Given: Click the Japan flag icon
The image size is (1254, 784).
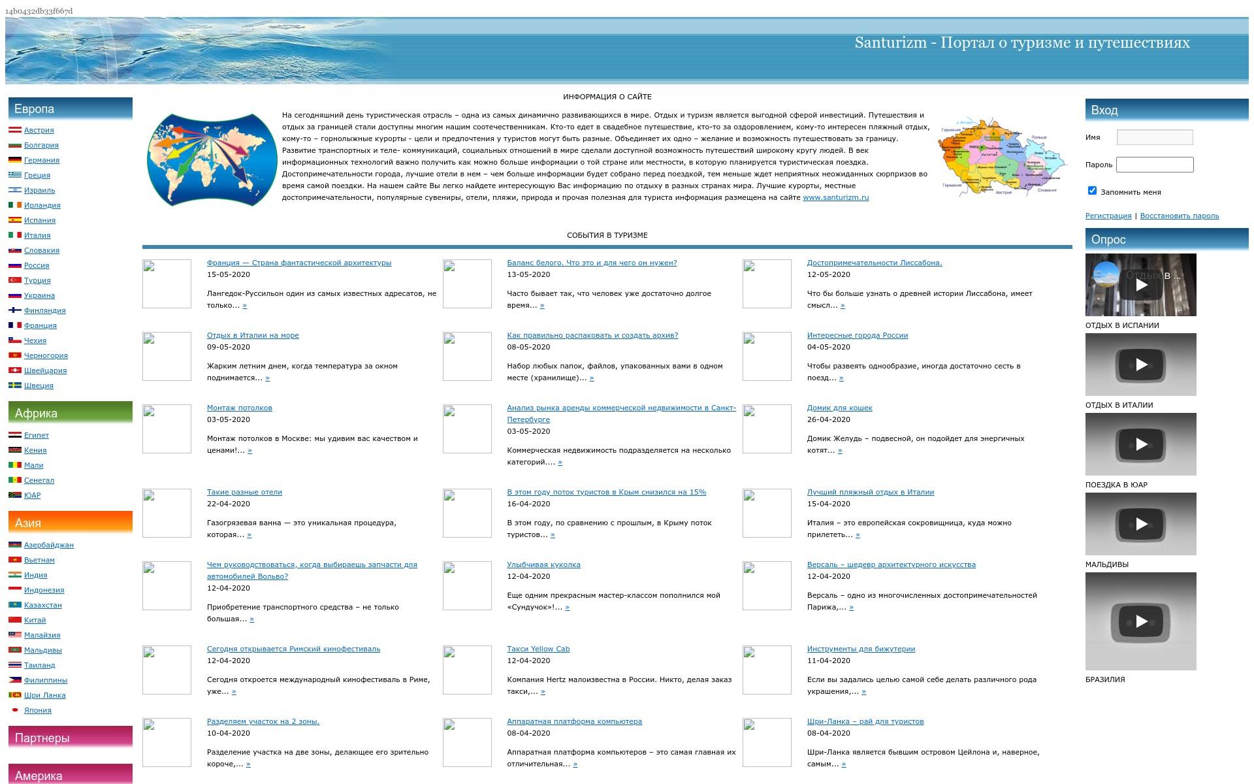Looking at the screenshot, I should 14,710.
